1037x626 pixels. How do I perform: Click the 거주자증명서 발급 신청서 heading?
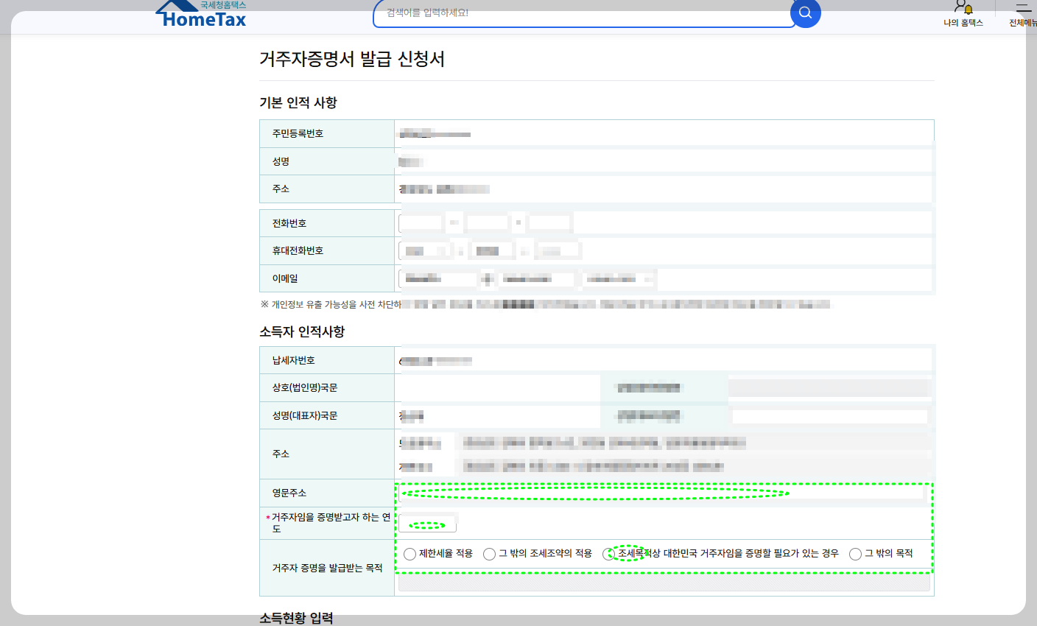tap(352, 59)
